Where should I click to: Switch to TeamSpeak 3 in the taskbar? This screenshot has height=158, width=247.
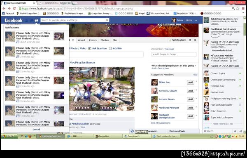click(137, 137)
